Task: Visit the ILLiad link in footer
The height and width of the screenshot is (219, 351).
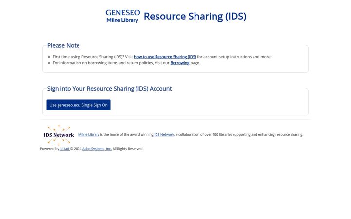Action: 65,149
